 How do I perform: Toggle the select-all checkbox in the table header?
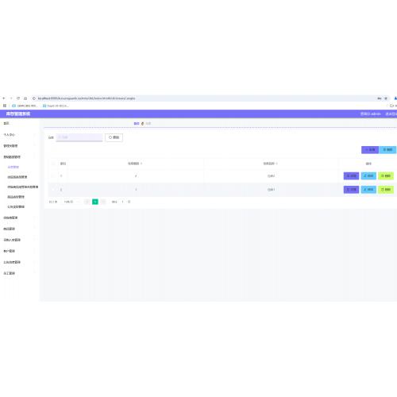[x=52, y=164]
